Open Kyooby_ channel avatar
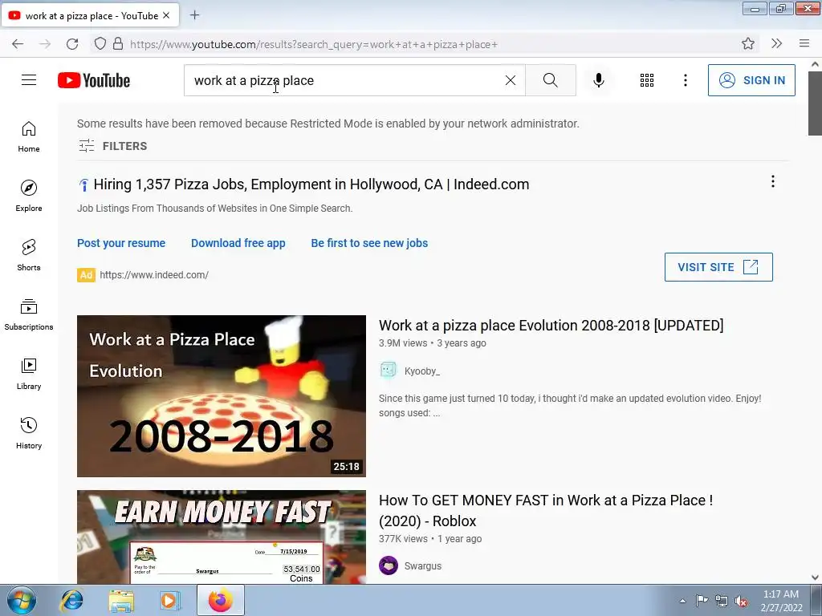 click(389, 371)
